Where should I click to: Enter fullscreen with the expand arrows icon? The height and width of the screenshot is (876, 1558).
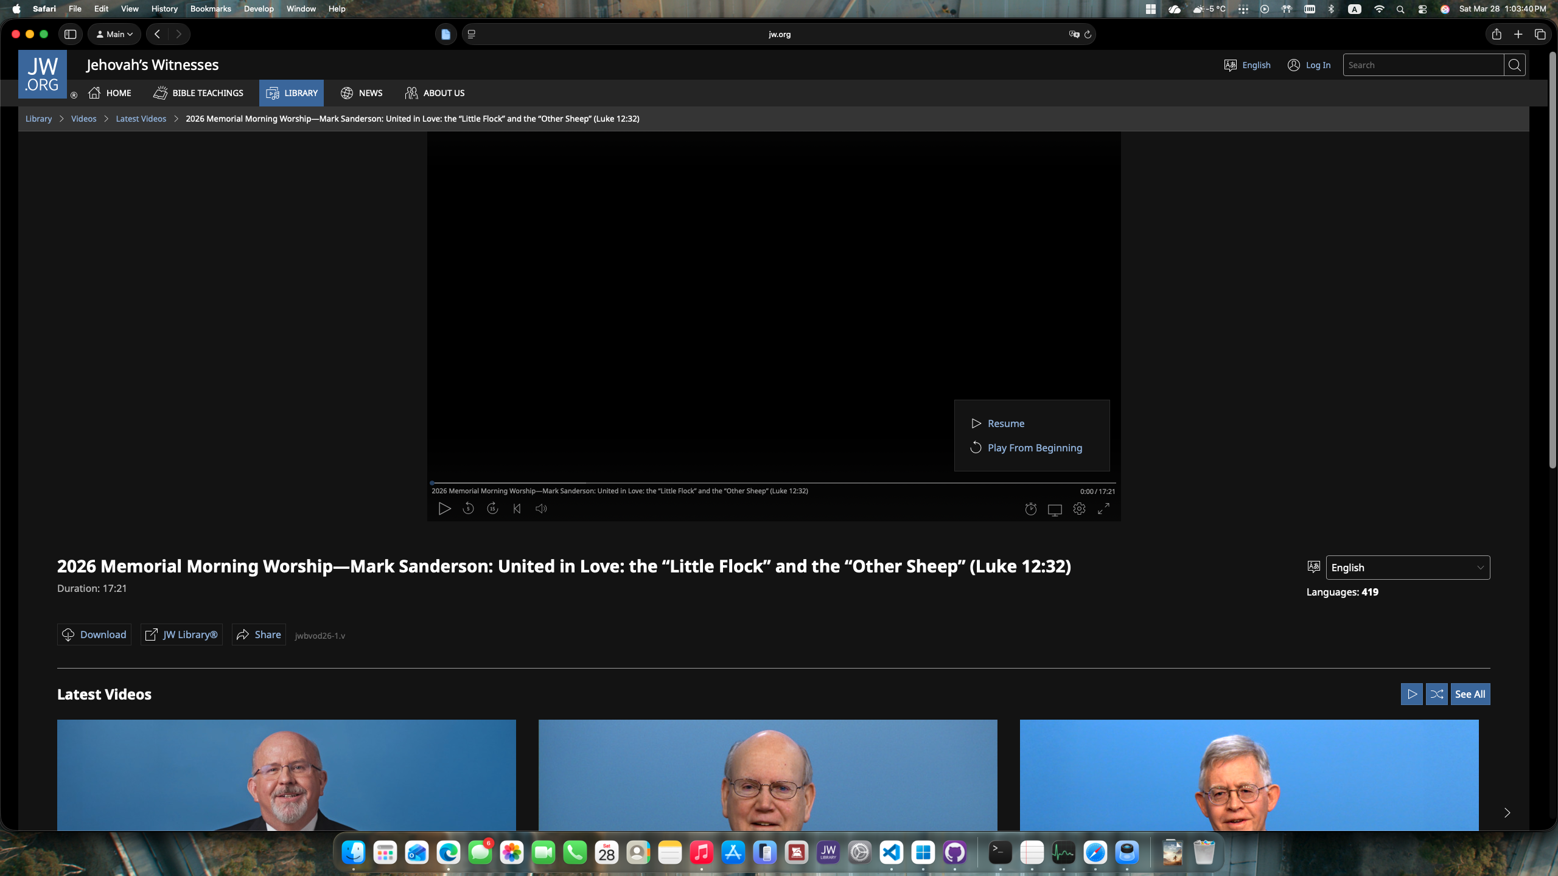tap(1103, 509)
